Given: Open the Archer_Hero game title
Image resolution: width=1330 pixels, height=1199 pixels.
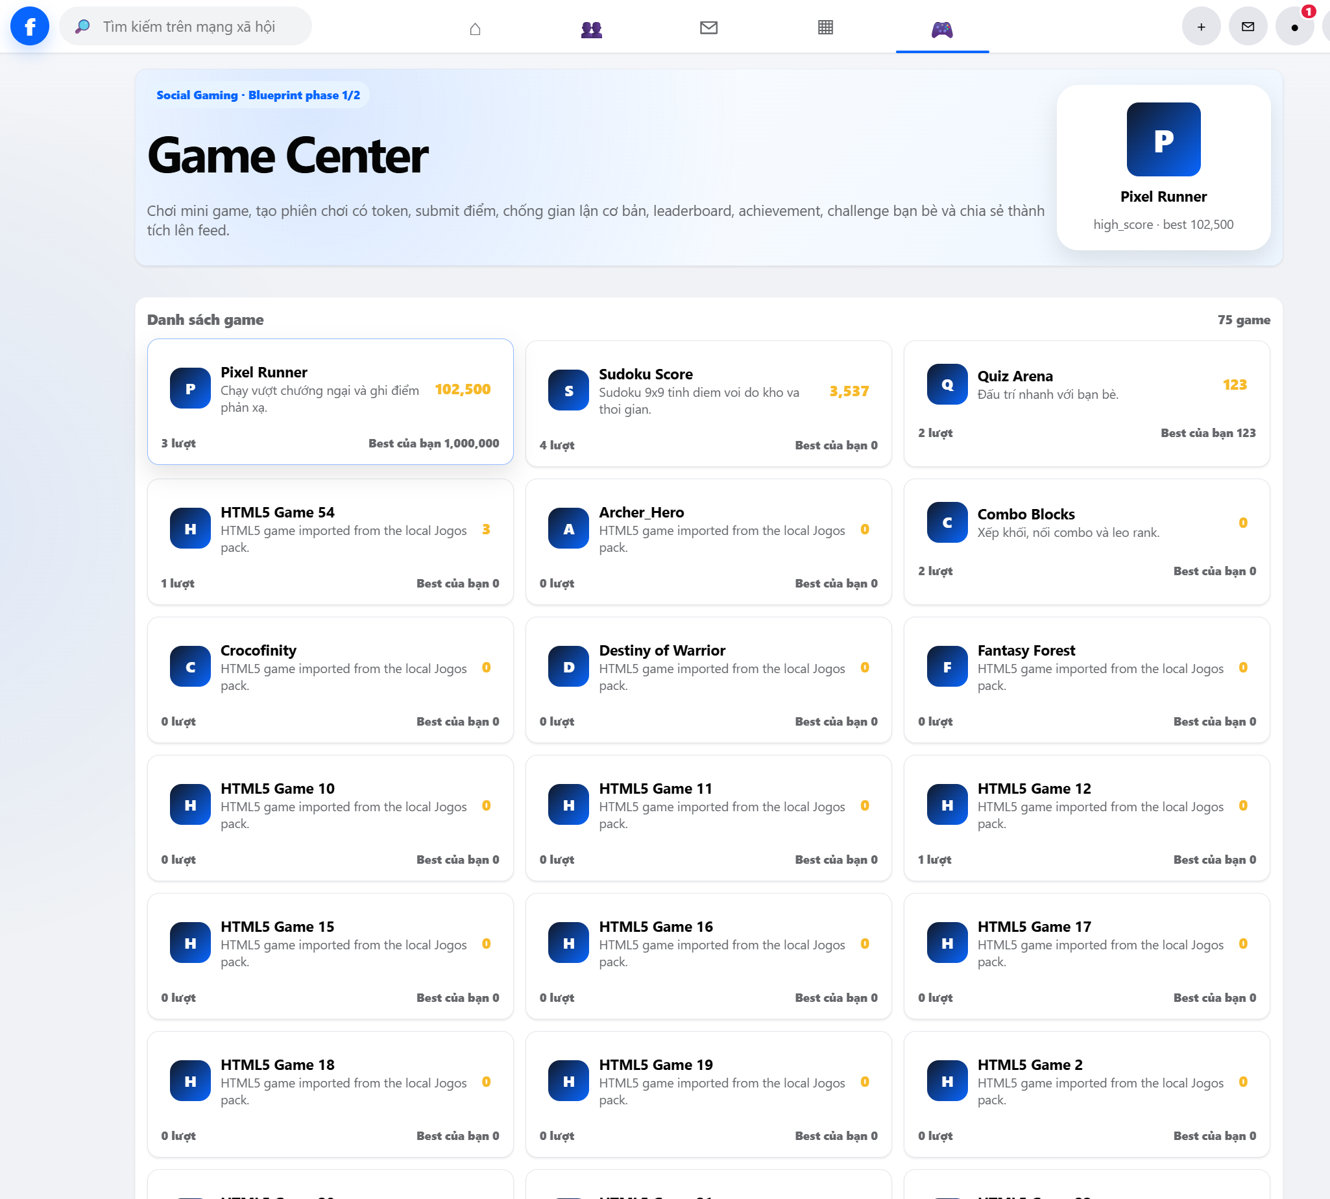Looking at the screenshot, I should 640,512.
